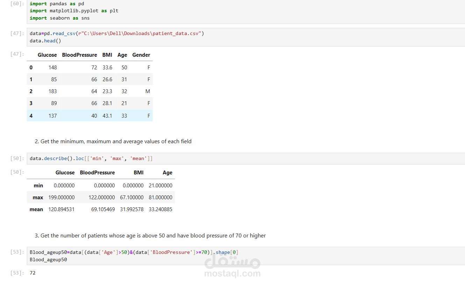Click the mean row label in describe table
465x284 pixels.
tap(36, 209)
